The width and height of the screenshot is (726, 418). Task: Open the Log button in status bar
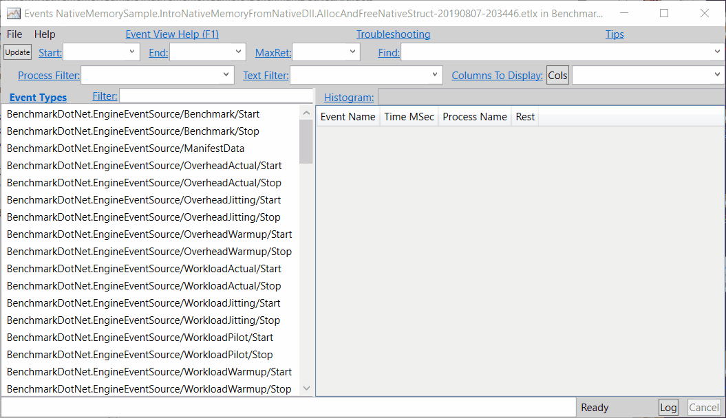[668, 408]
